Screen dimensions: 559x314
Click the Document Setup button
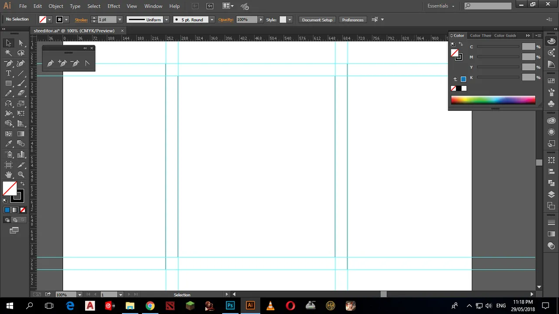click(317, 20)
